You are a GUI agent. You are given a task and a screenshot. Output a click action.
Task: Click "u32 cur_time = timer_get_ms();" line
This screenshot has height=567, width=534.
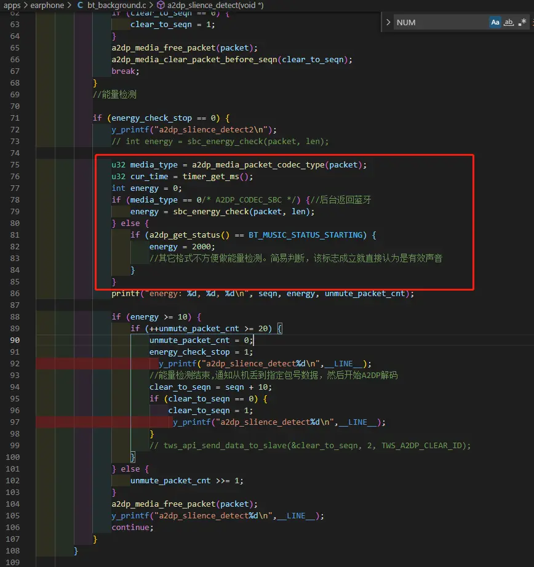coord(183,177)
